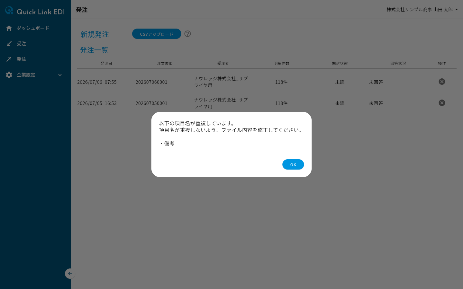This screenshot has height=289, width=463.
Task: Click the 発注一覧 heading
Action: [94, 50]
